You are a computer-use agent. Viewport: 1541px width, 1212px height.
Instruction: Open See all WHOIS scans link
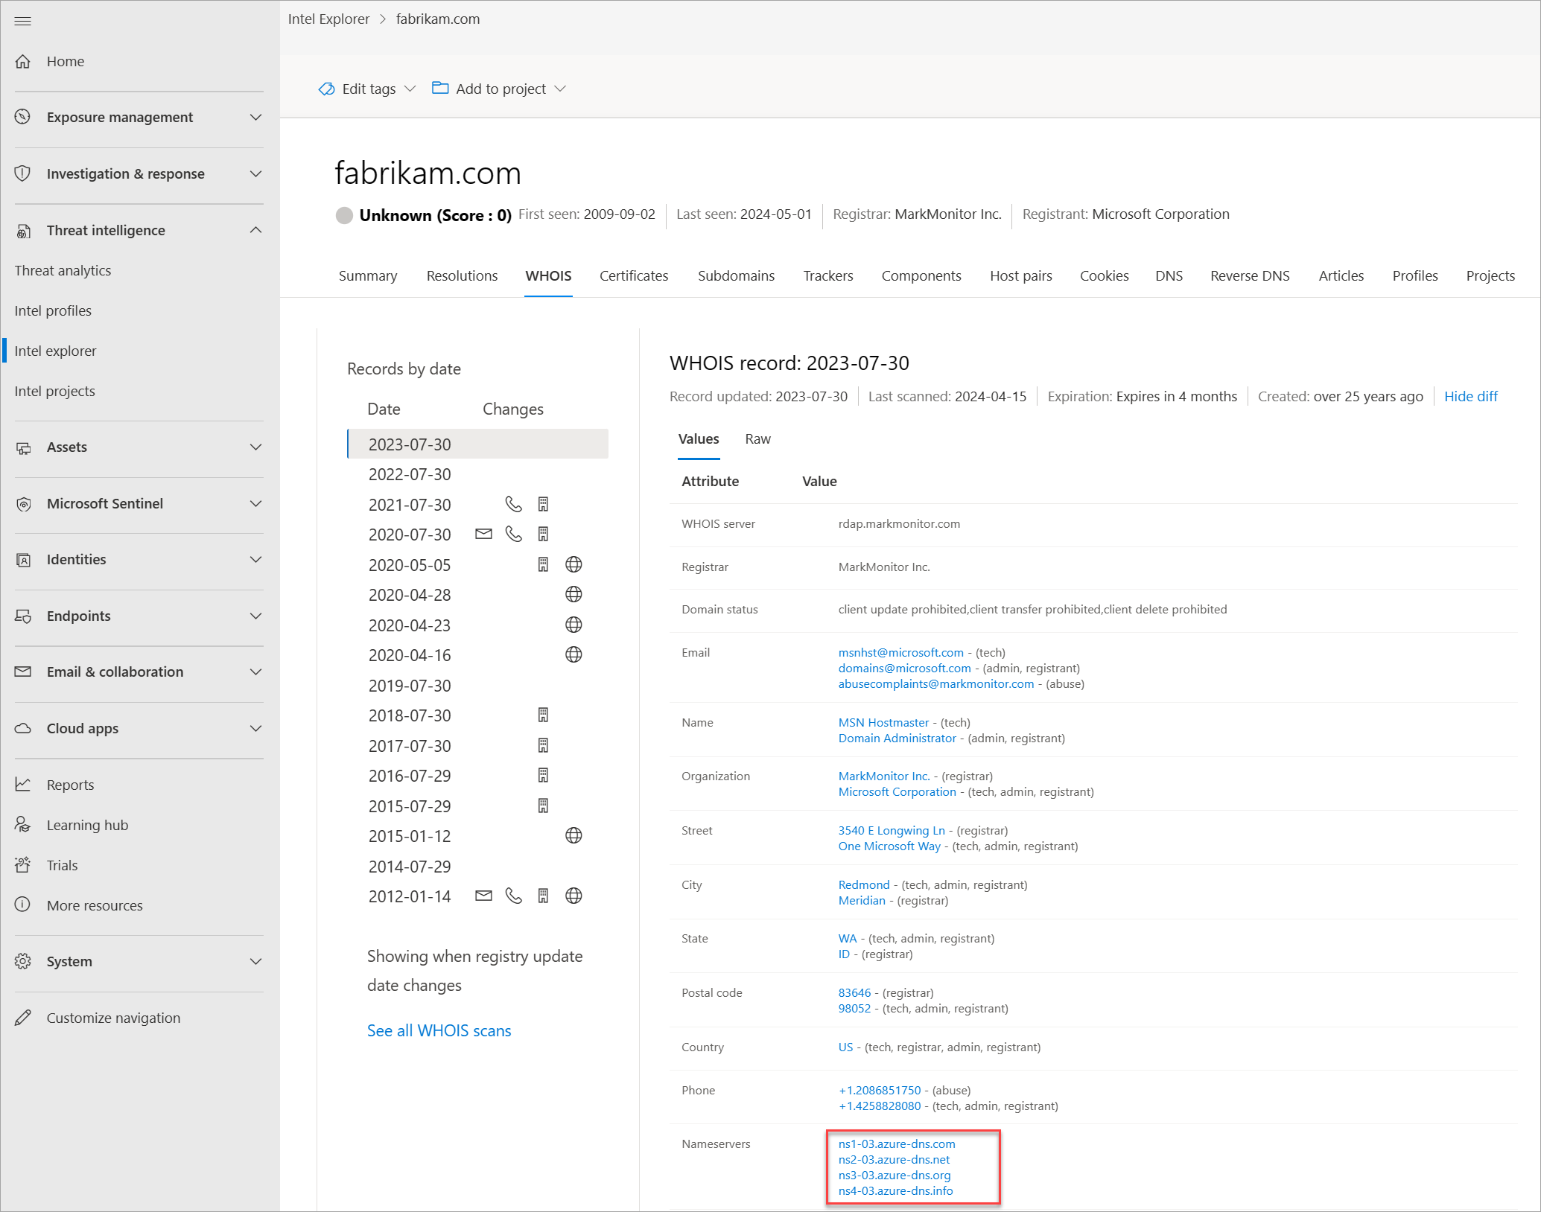click(439, 1030)
